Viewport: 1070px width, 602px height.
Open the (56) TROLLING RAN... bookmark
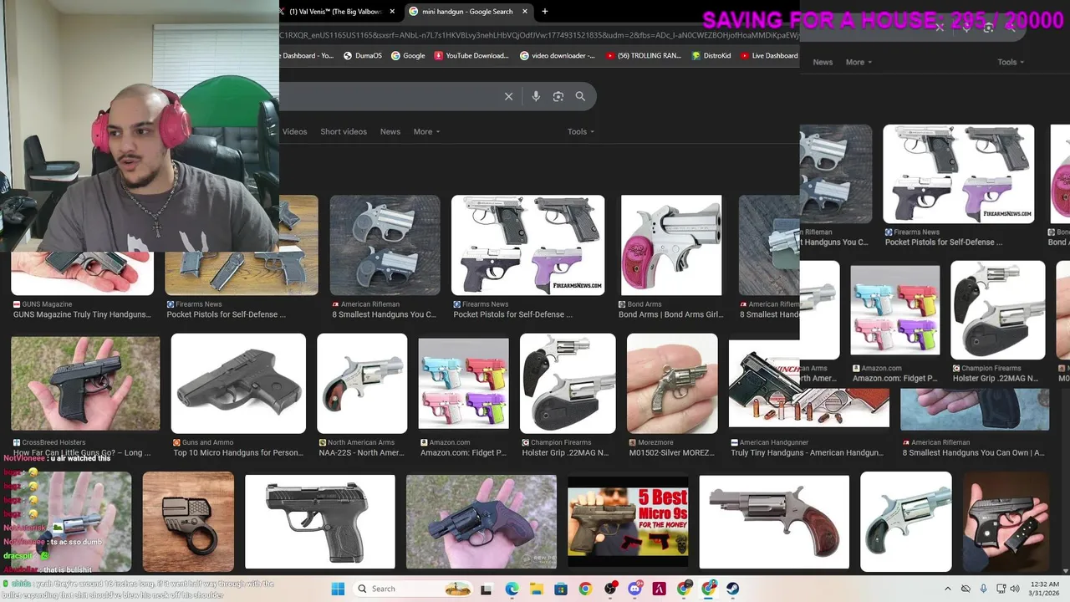(643, 56)
